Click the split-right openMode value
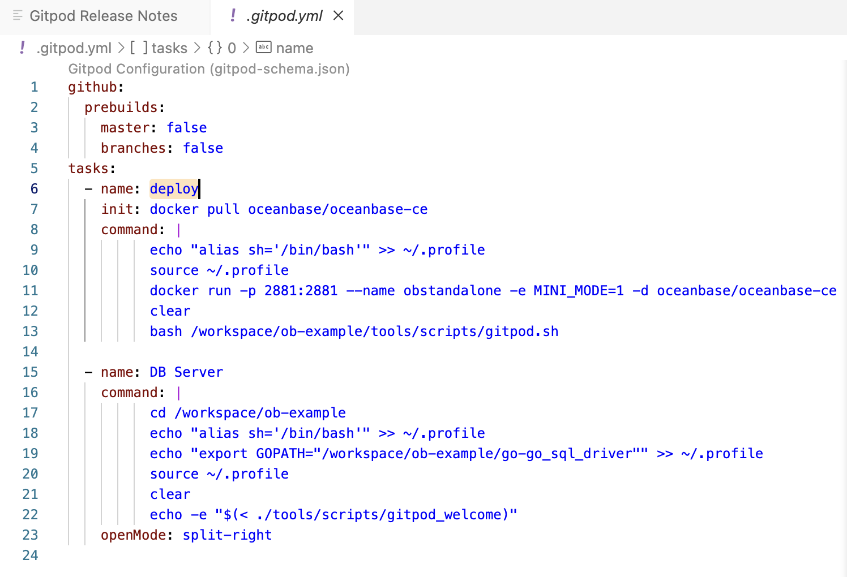847x577 pixels. point(227,535)
